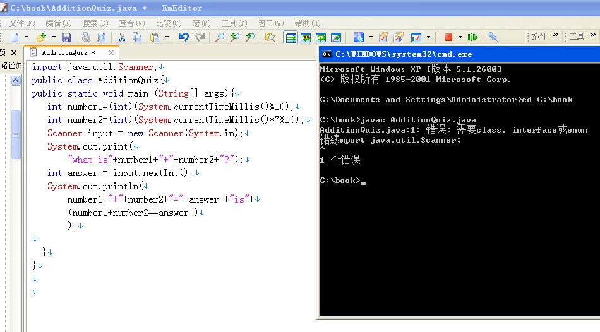Close the left side panel with X
The height and width of the screenshot is (332, 600).
click(14, 53)
